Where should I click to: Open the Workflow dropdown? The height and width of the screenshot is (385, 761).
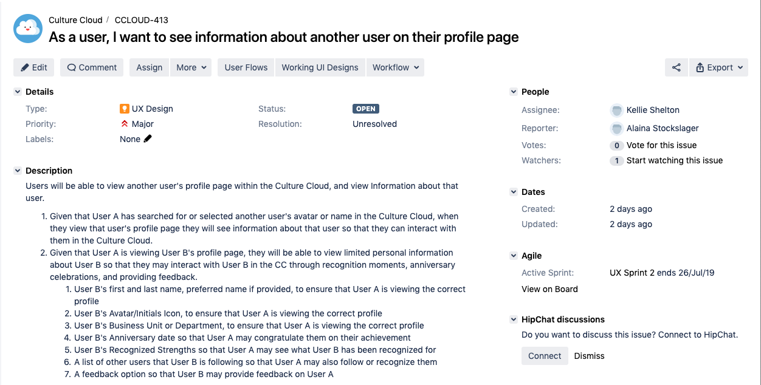point(395,67)
